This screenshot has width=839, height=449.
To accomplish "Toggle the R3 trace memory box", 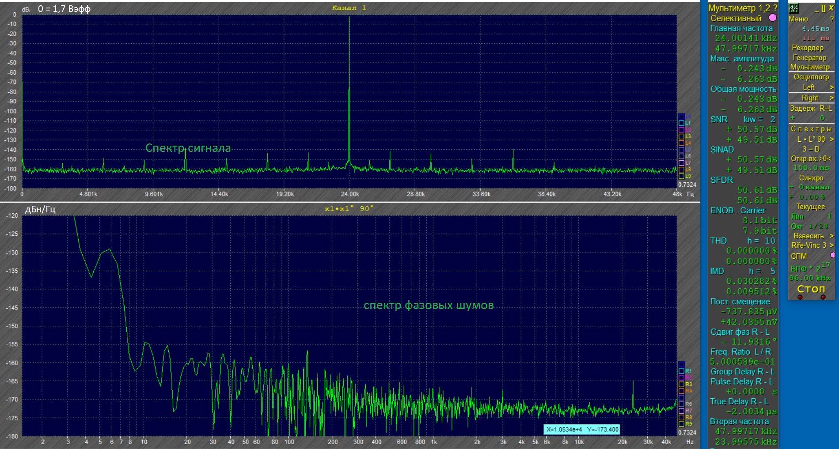I will coord(681,385).
